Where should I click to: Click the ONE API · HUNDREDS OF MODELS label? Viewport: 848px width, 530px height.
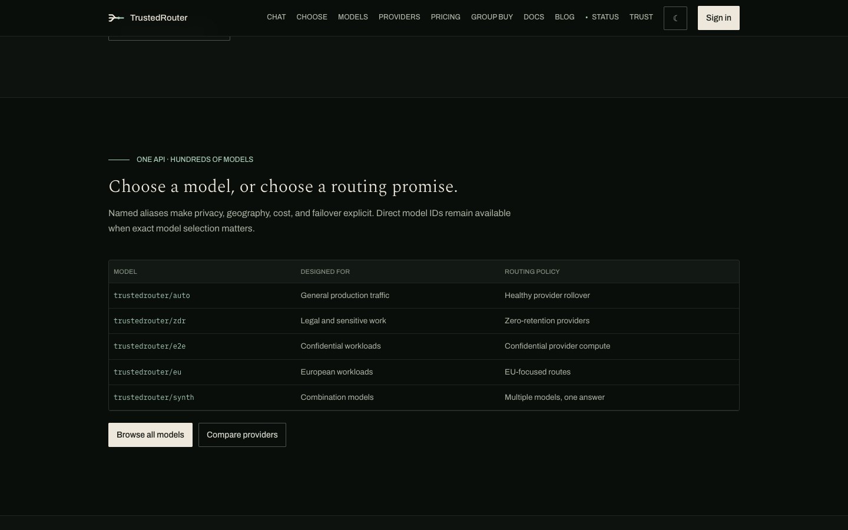tap(195, 160)
